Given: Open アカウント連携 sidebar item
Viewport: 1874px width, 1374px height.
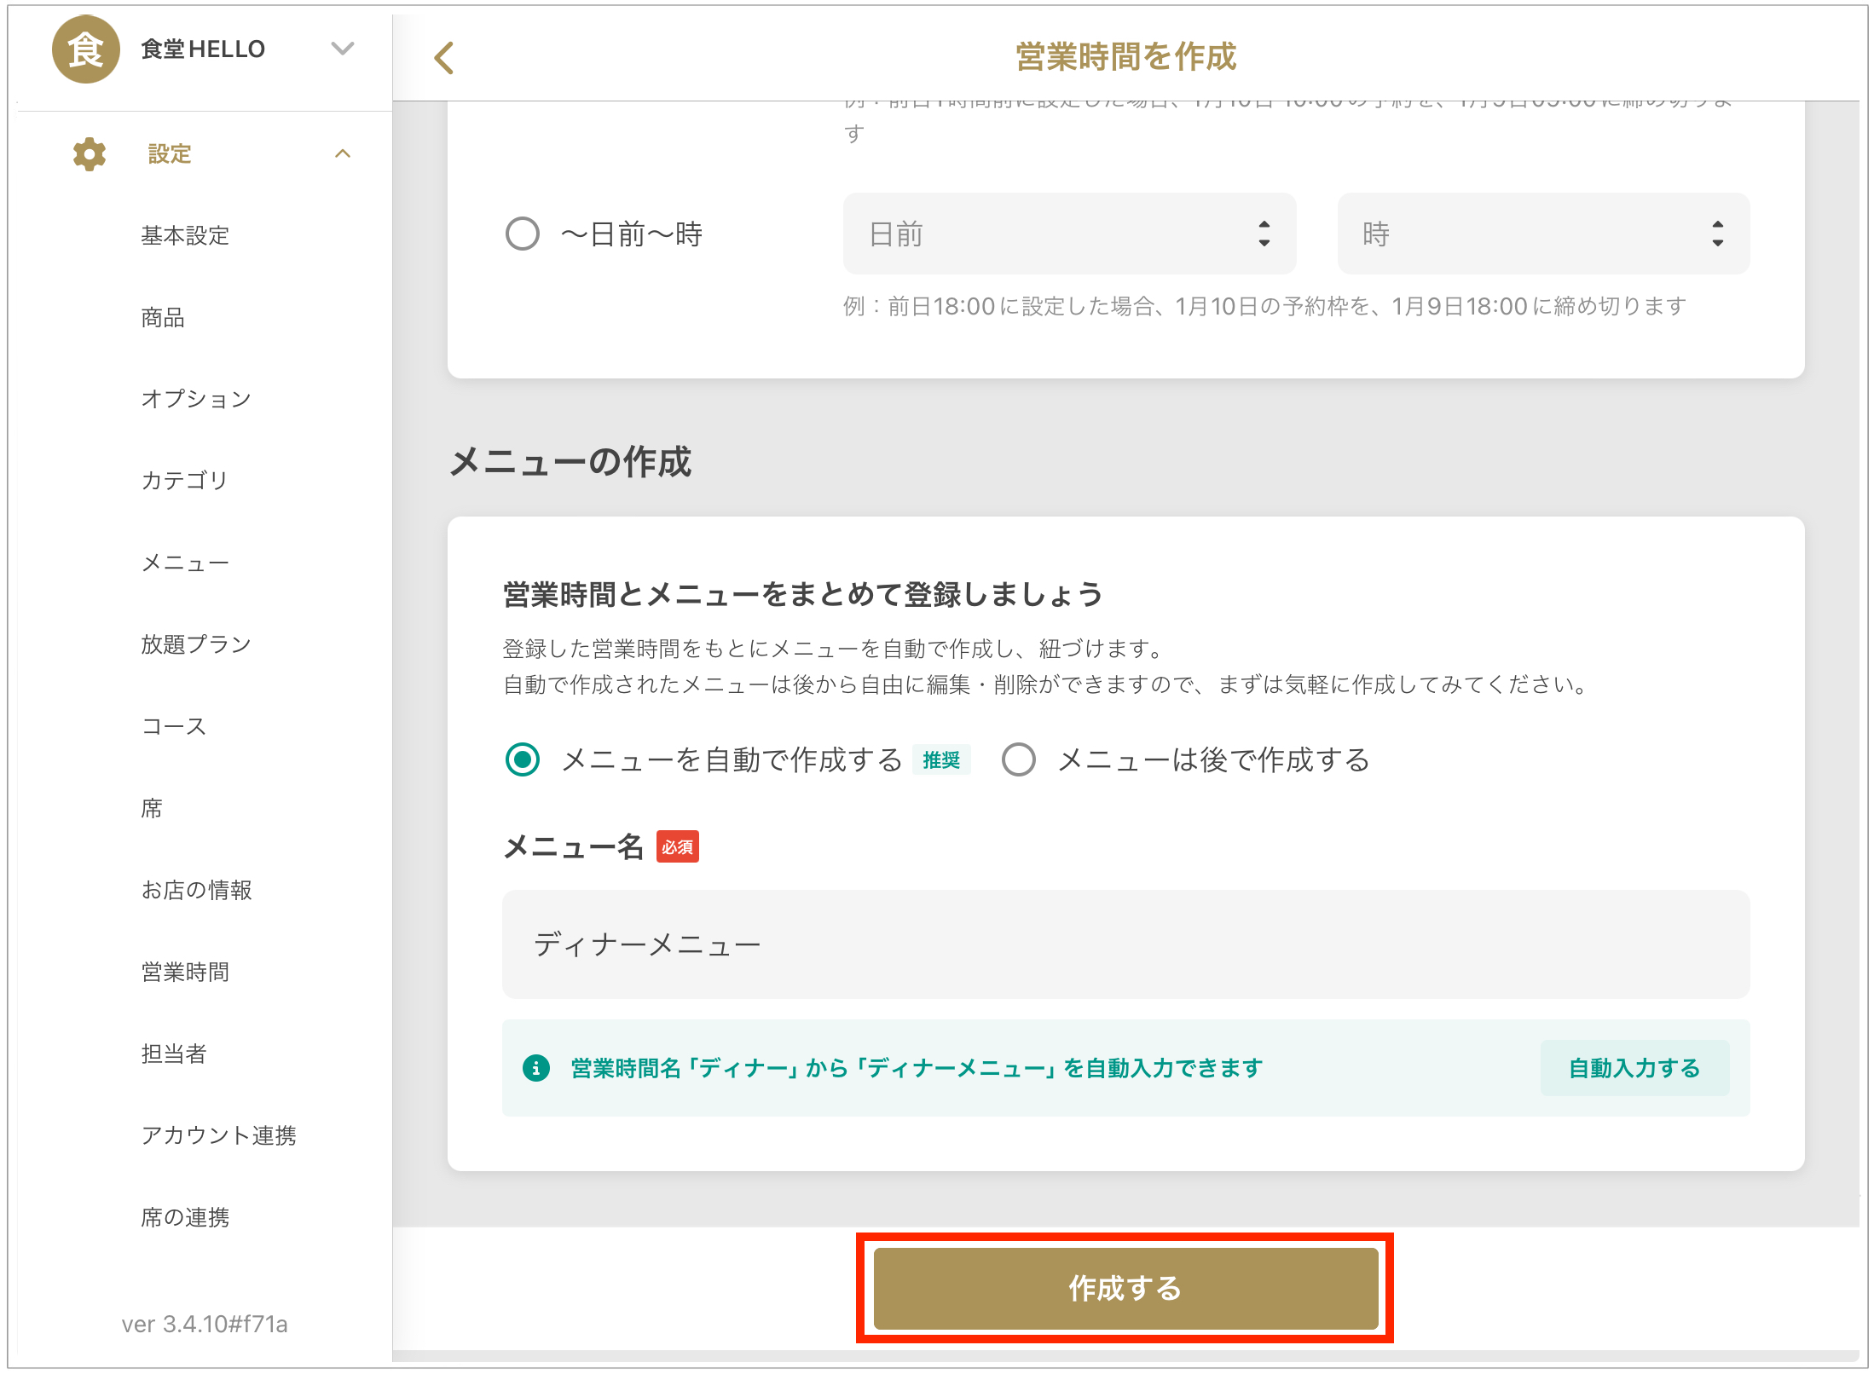Looking at the screenshot, I should 218,1135.
